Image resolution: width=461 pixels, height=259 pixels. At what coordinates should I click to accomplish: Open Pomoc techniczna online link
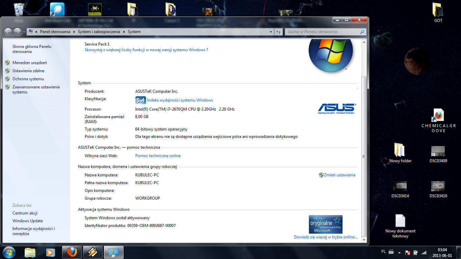point(158,156)
